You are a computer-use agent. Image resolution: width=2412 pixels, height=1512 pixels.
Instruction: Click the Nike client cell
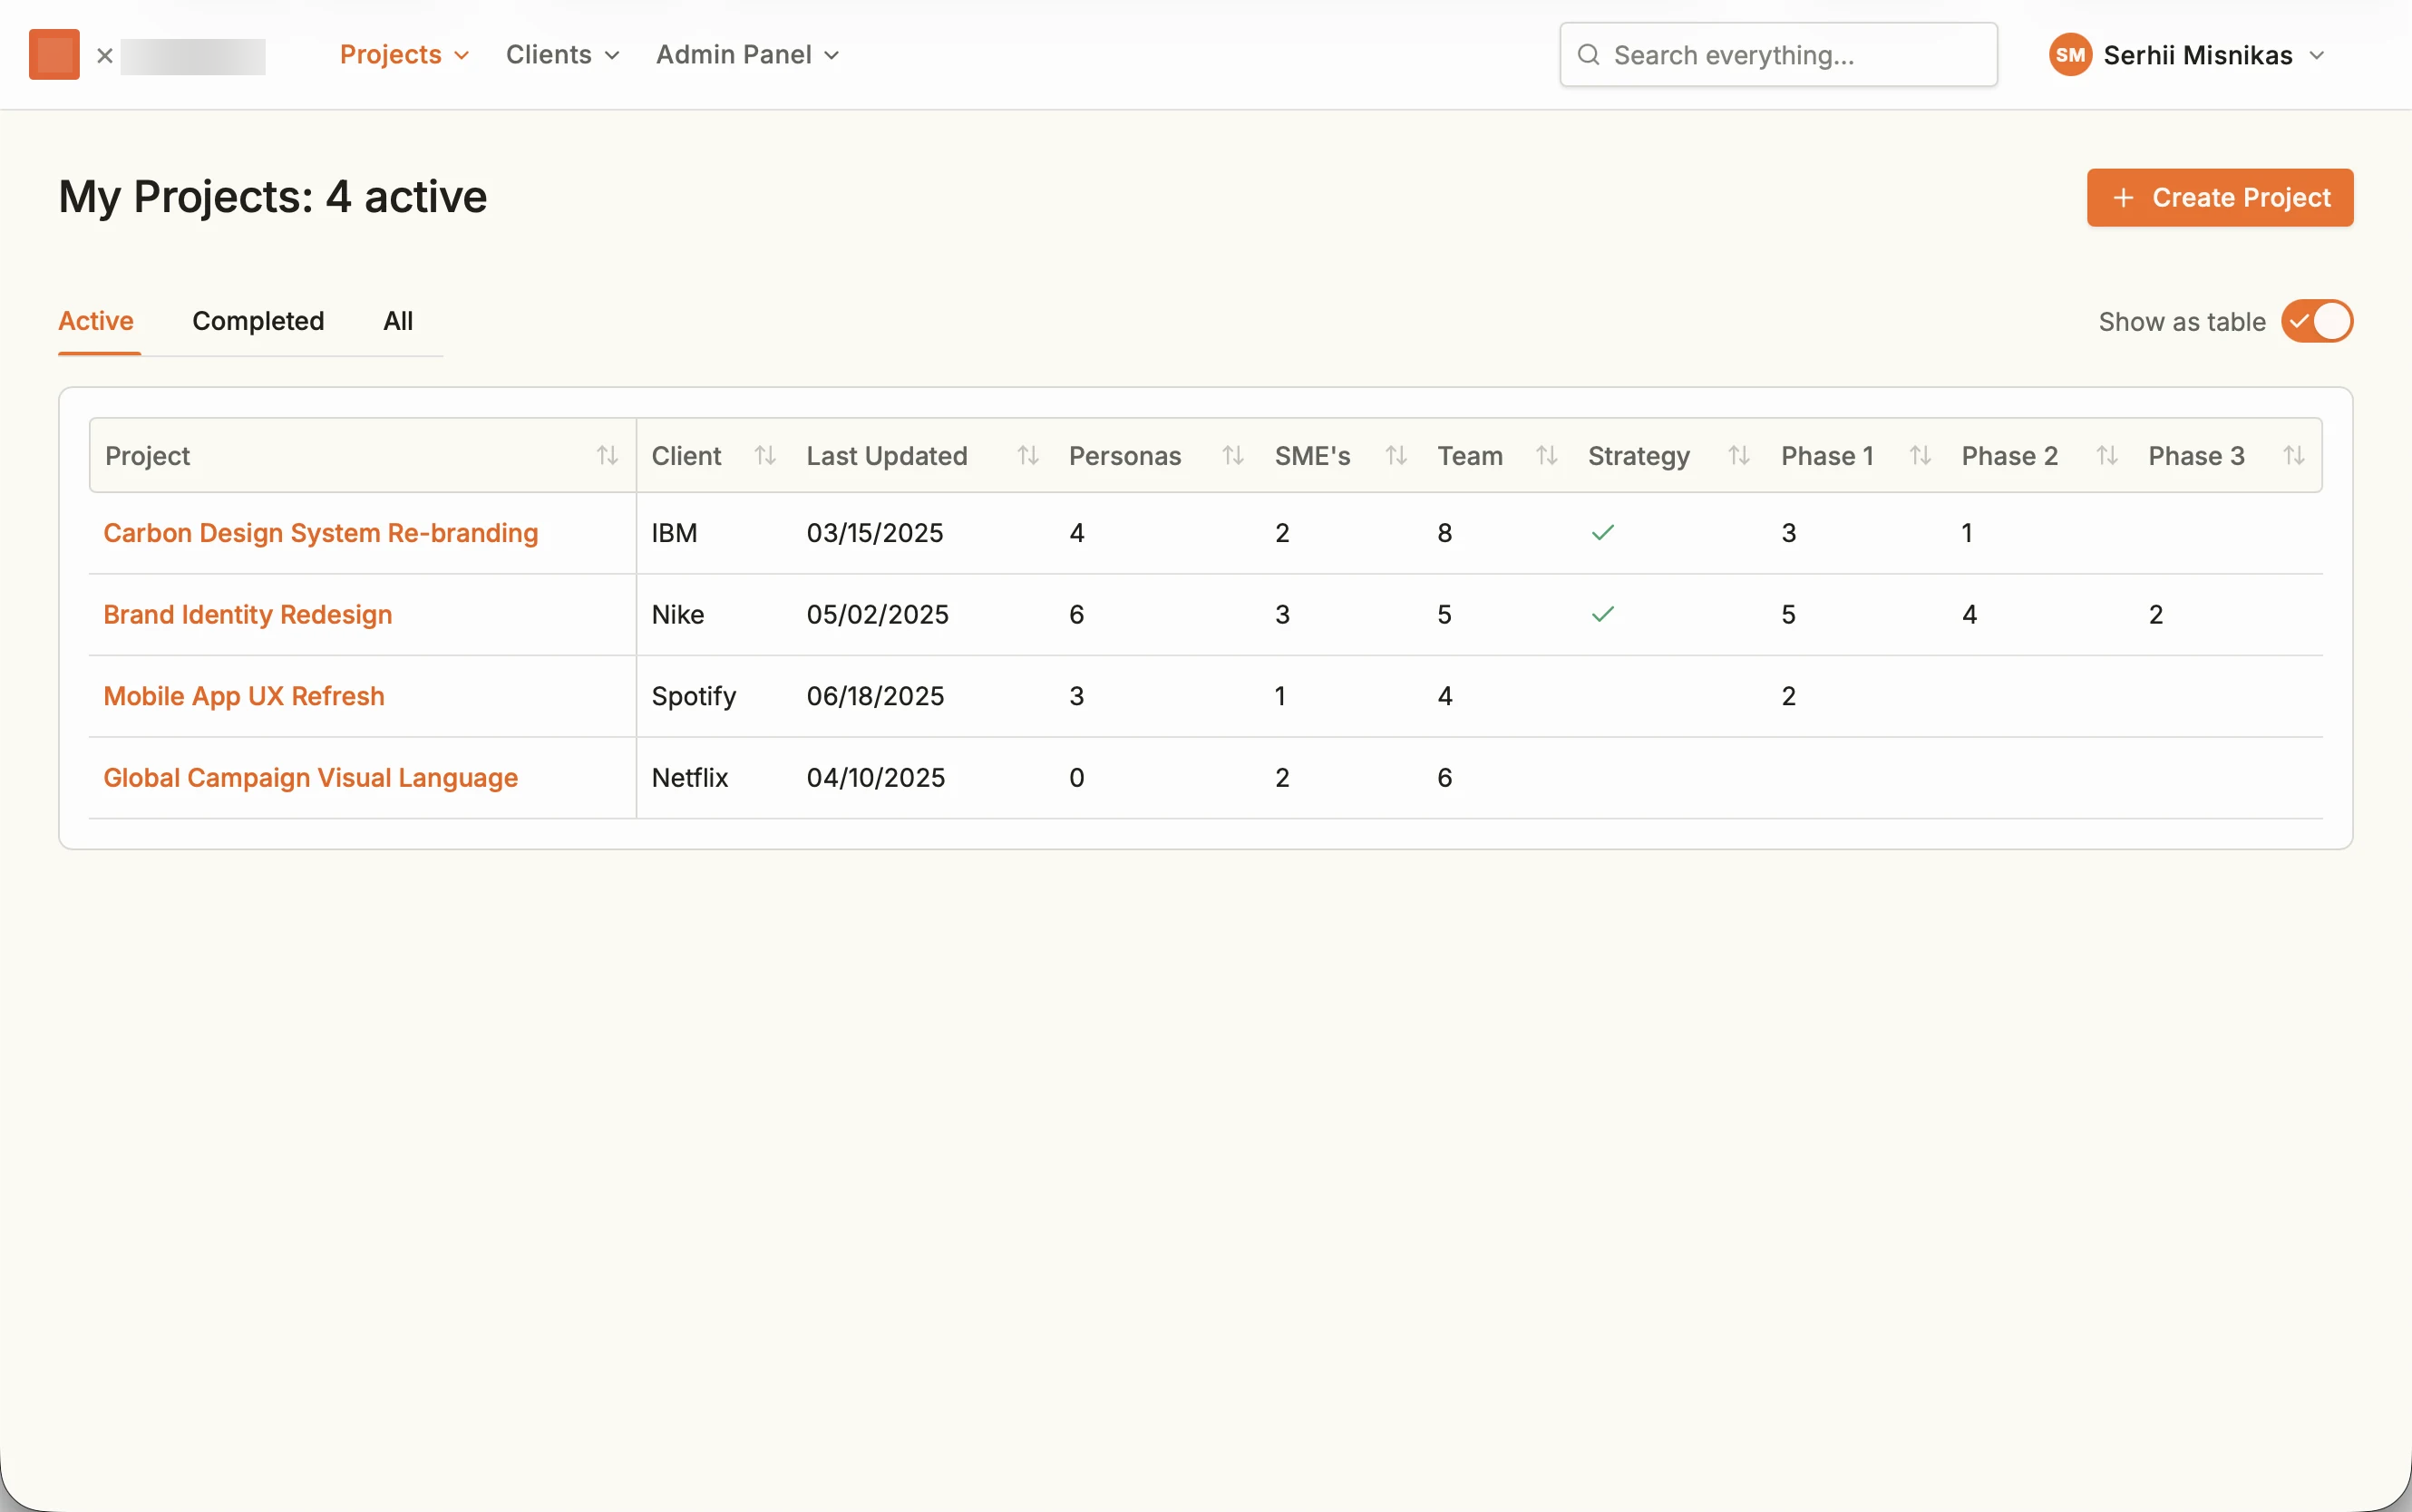pyautogui.click(x=678, y=614)
